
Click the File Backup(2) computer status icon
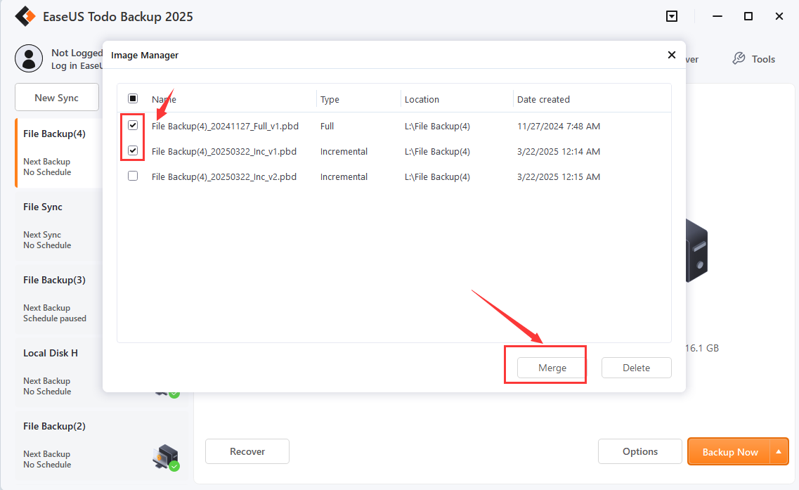(x=166, y=458)
